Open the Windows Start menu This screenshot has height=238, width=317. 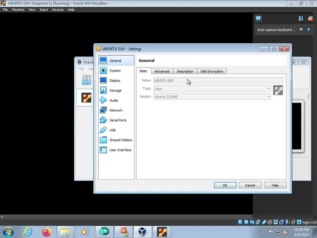pos(8,232)
